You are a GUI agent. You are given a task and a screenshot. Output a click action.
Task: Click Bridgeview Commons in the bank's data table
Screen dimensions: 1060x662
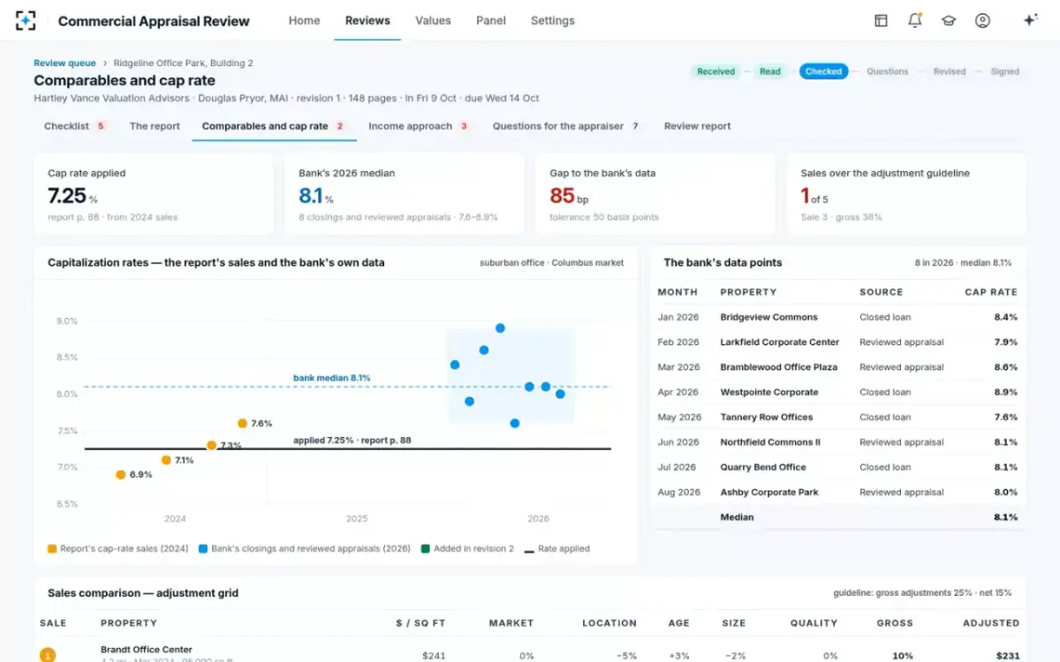[x=769, y=317]
